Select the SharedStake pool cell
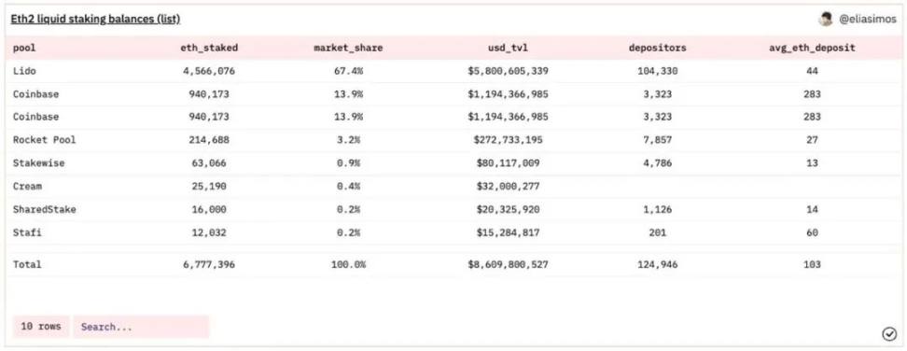Screen dimensions: 907x351 (44, 209)
